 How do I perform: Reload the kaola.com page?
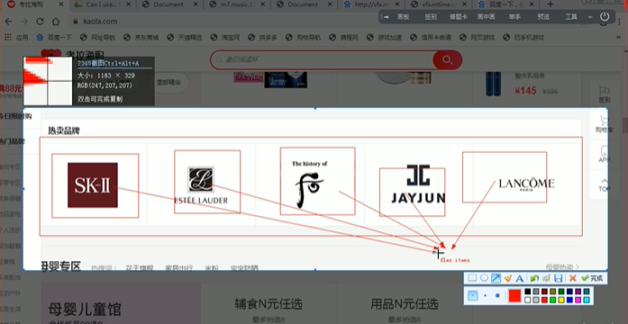[x=40, y=22]
